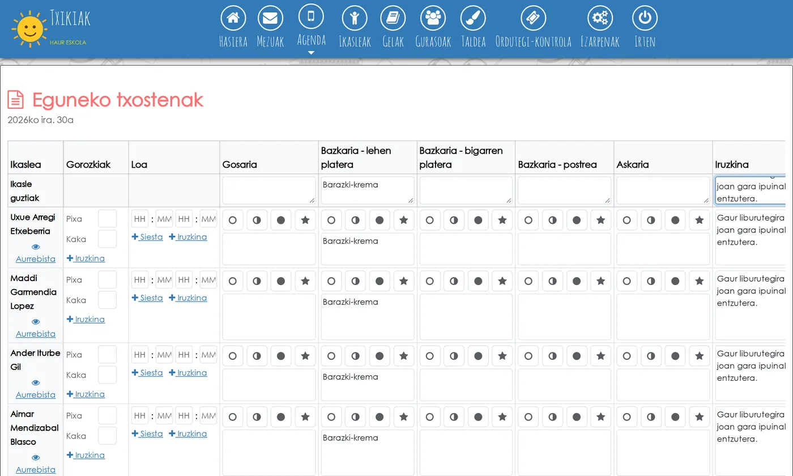Expand the Agenda dropdown arrow

coord(311,53)
